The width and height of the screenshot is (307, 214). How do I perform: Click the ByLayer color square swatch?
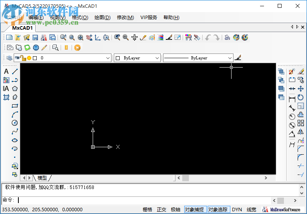(x=118, y=58)
